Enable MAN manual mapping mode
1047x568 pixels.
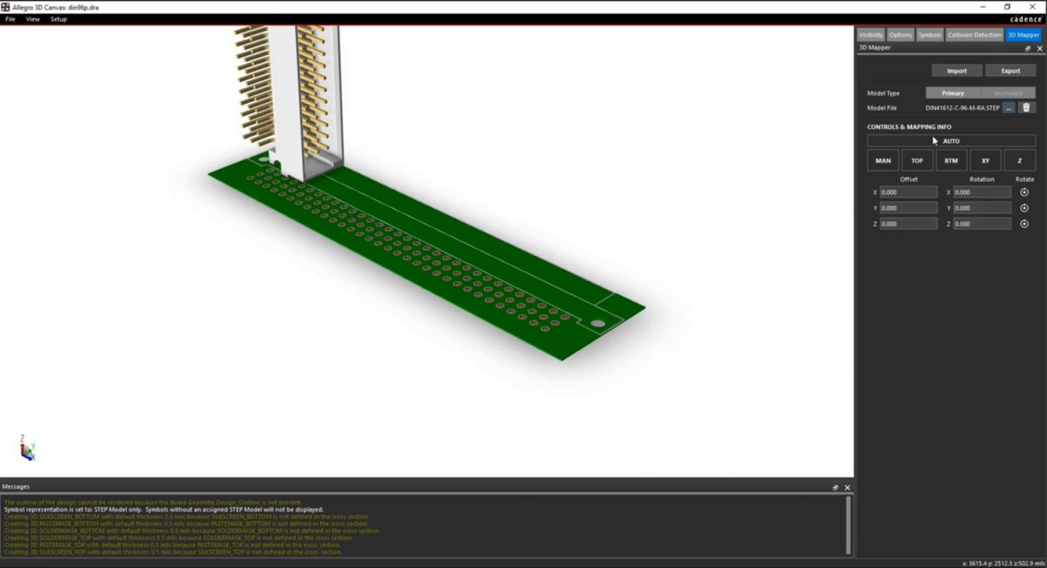click(x=882, y=160)
